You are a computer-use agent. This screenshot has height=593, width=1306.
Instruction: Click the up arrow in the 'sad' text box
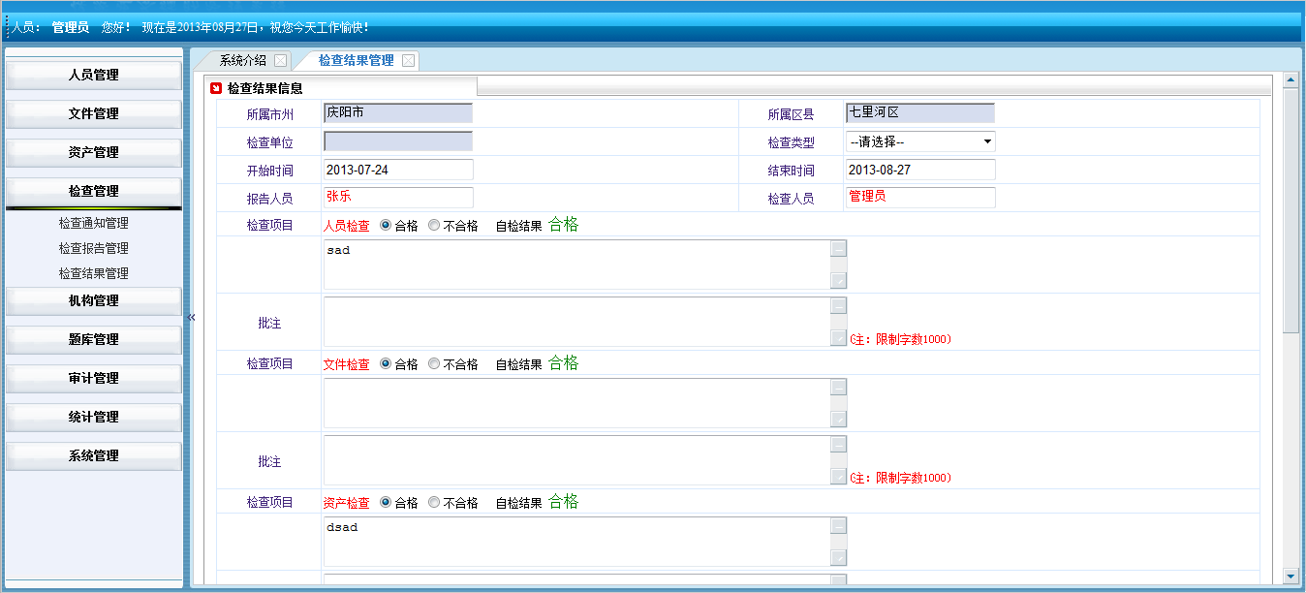click(838, 248)
